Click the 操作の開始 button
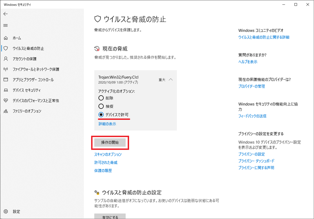The width and height of the screenshot is (314, 219). (x=110, y=142)
